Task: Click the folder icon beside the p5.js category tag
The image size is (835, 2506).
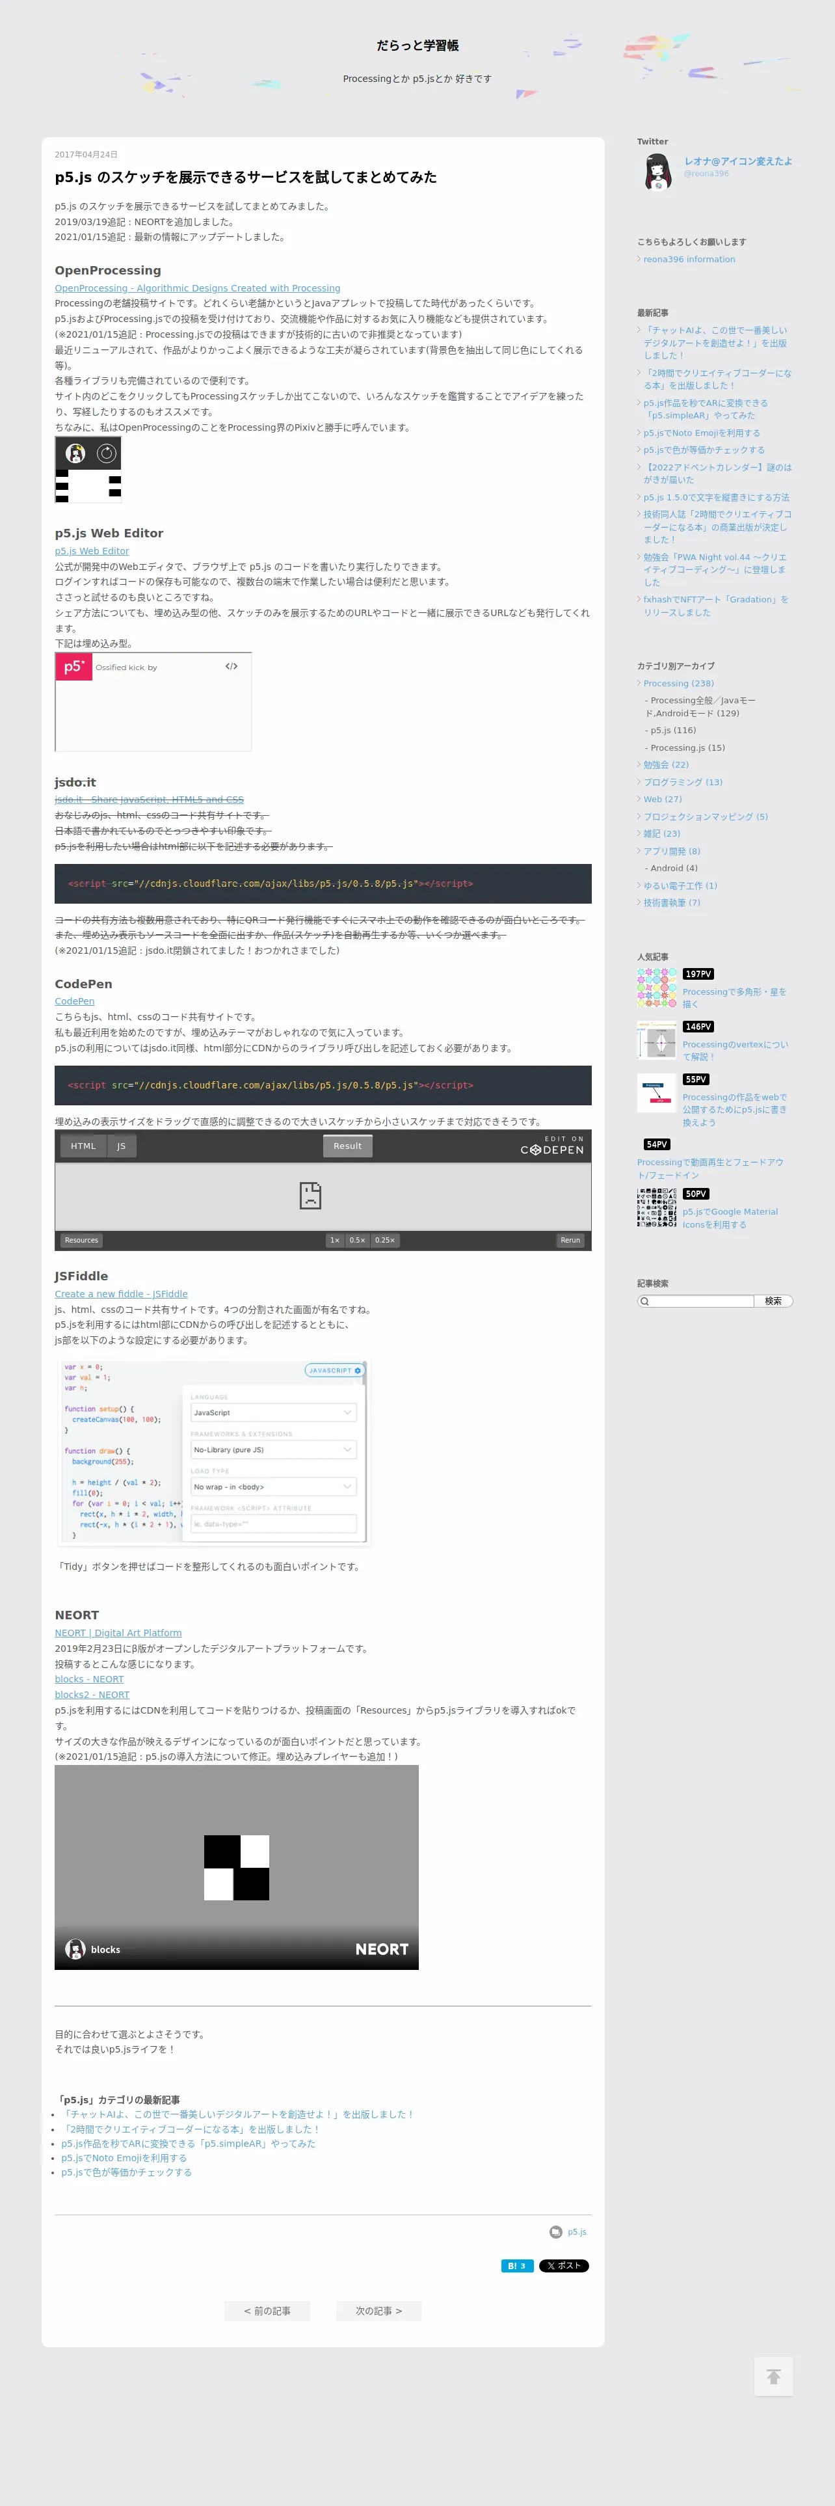Action: pos(555,2231)
